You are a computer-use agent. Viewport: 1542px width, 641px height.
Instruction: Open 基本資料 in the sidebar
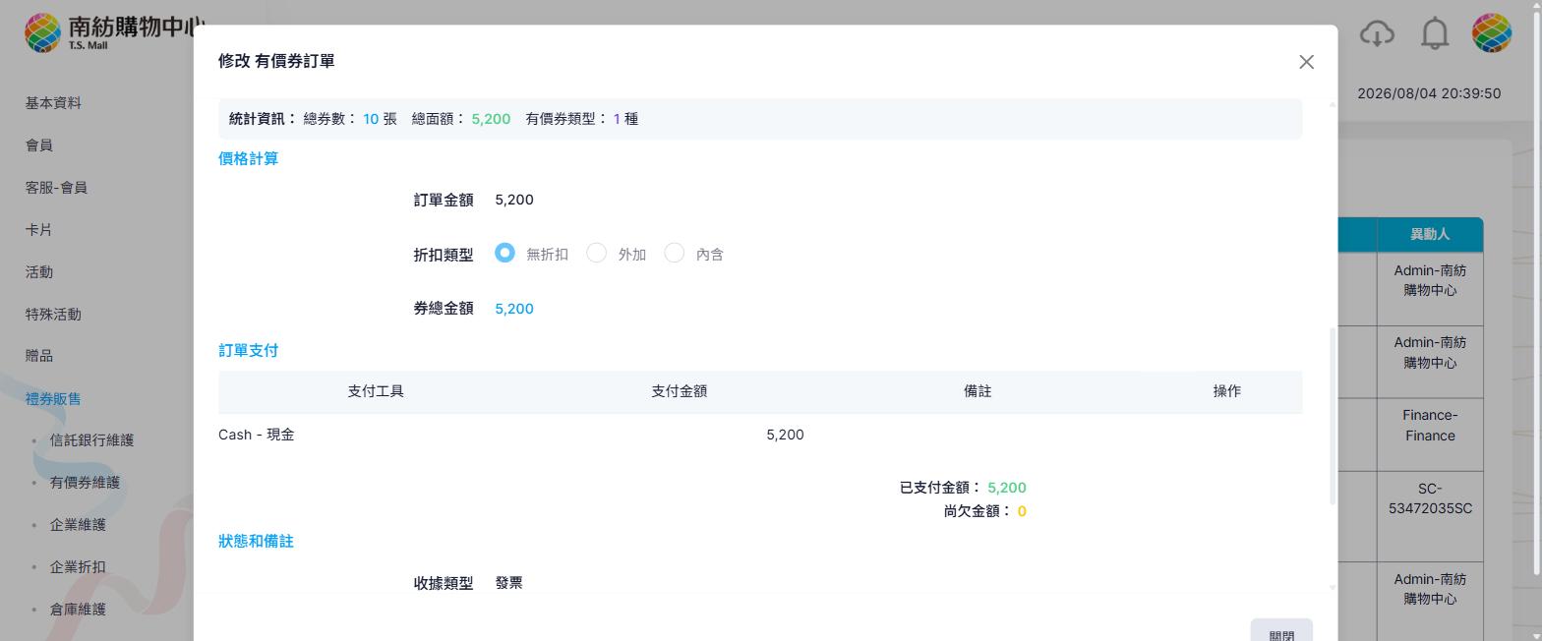[x=53, y=103]
